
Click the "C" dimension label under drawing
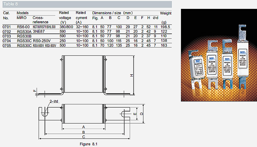coord(84,137)
